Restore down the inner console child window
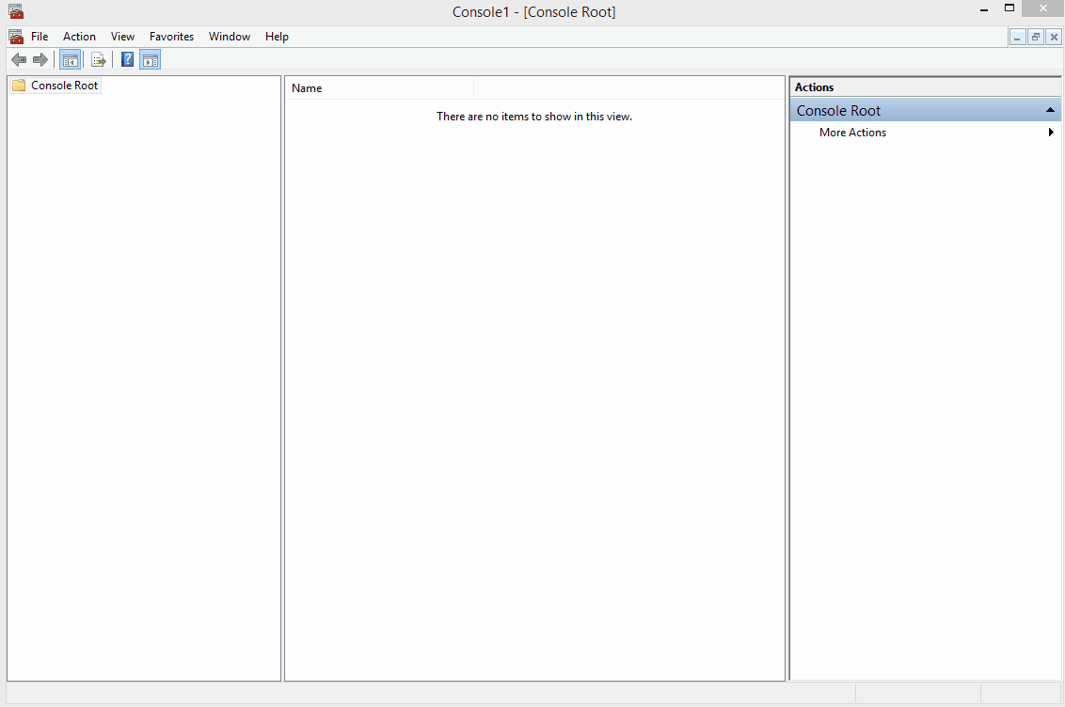 1036,38
